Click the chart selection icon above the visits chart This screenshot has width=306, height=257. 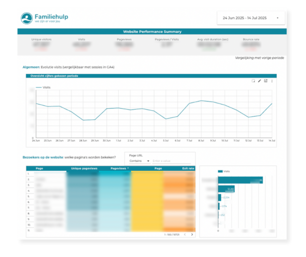coord(253,80)
